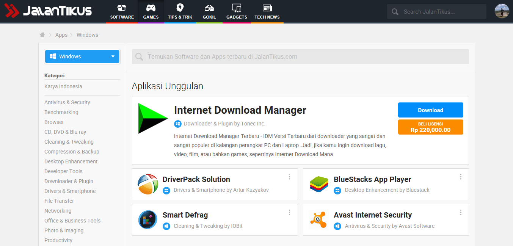Open the Gadgets devices icon

[x=237, y=8]
